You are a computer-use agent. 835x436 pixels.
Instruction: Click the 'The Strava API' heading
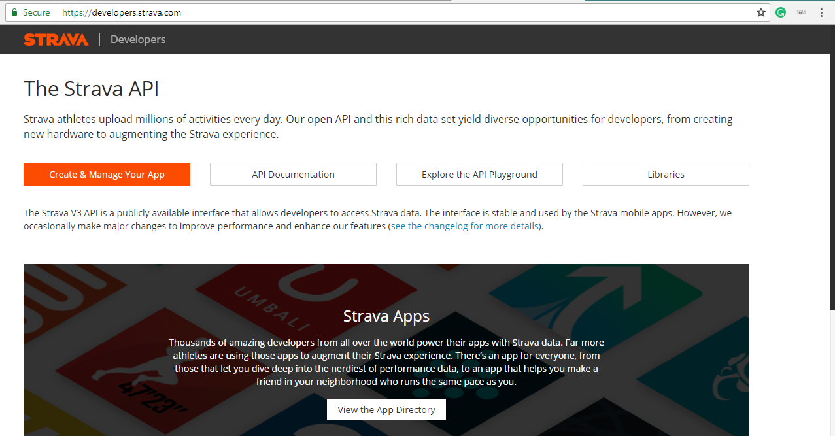point(92,89)
